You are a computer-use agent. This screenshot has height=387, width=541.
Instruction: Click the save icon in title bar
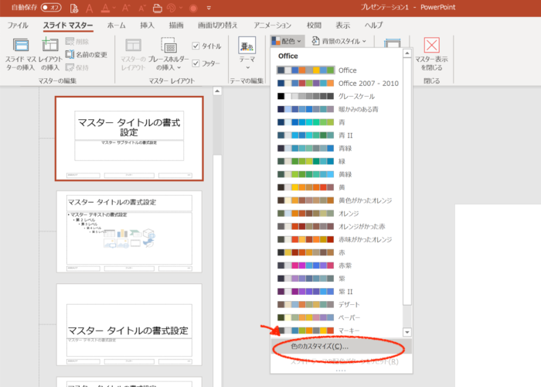pos(74,8)
